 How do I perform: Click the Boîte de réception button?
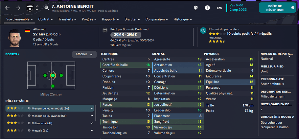[x=277, y=8]
